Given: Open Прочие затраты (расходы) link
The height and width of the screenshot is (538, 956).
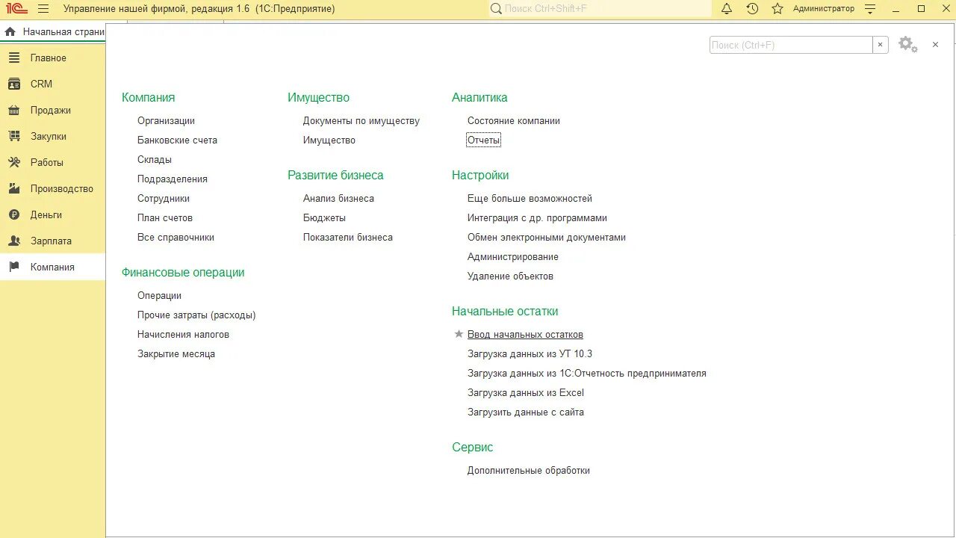Looking at the screenshot, I should [196, 315].
